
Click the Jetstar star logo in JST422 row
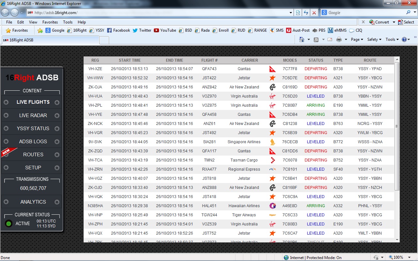coord(272,78)
